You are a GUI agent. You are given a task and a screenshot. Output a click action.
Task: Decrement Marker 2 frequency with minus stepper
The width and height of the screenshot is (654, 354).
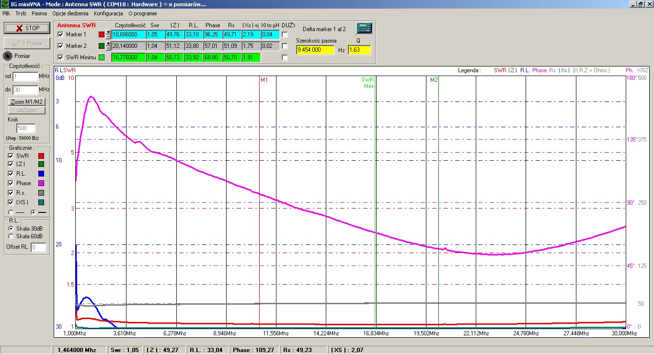click(x=108, y=48)
